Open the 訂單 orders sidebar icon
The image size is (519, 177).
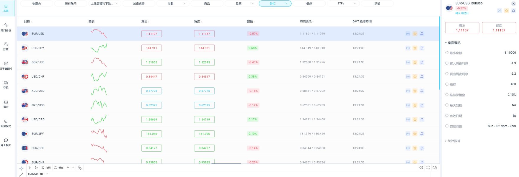(x=6, y=46)
